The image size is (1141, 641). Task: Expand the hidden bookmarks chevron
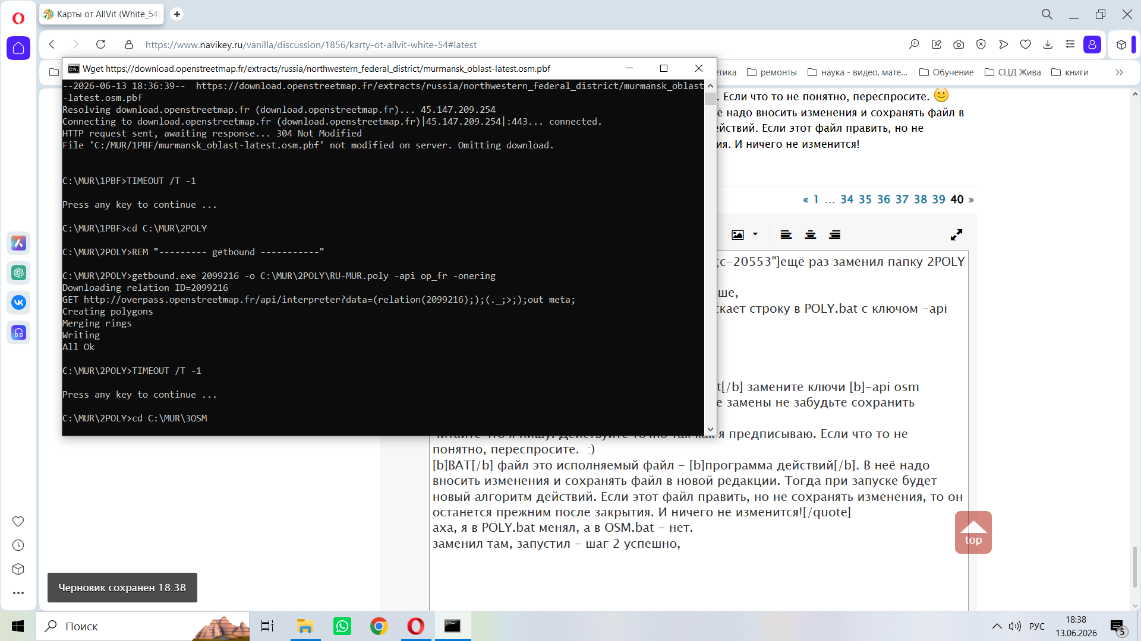click(x=1120, y=72)
